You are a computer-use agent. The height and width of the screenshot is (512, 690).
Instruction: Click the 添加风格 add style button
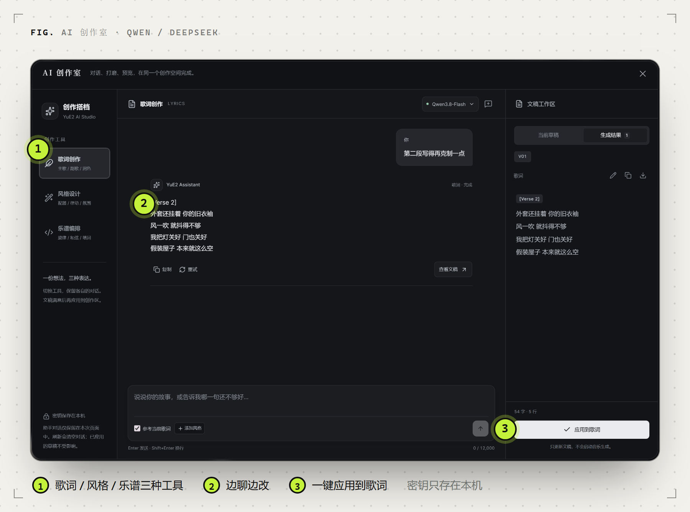[190, 428]
